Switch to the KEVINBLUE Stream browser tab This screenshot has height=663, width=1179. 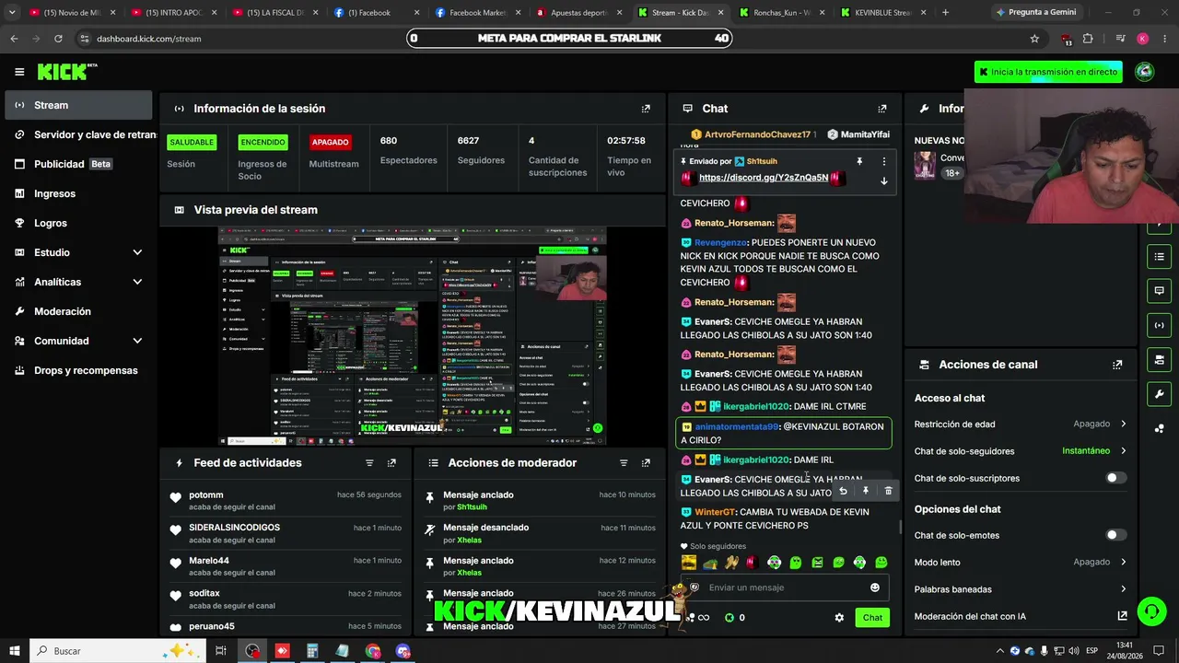tap(884, 13)
